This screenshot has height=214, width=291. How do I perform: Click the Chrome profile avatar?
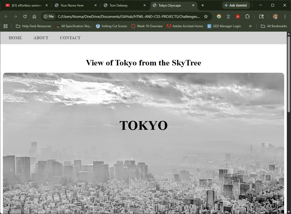click(275, 16)
